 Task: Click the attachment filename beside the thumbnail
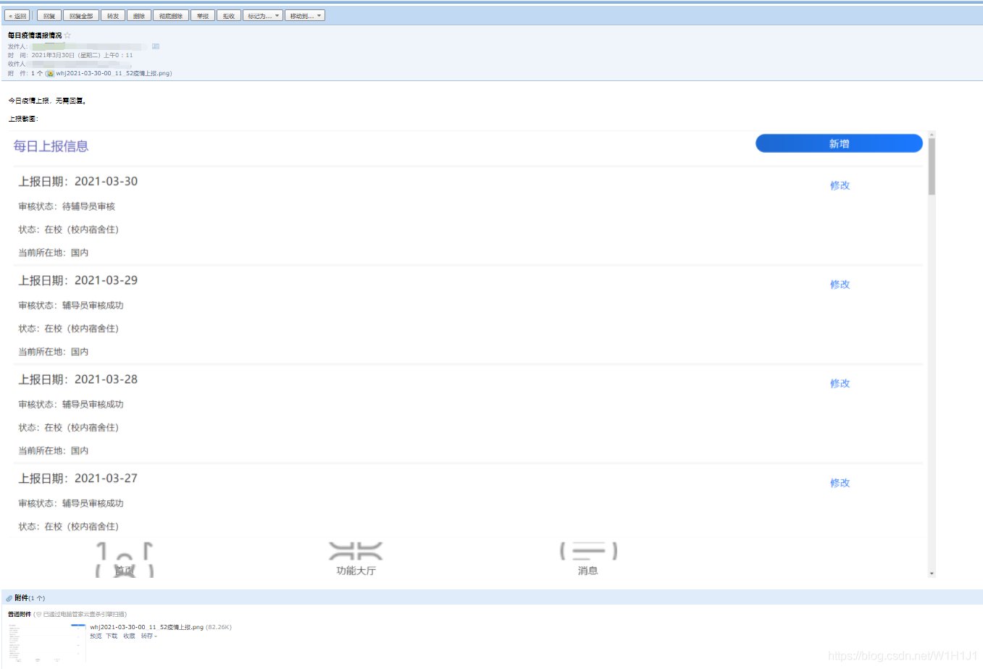tap(147, 627)
